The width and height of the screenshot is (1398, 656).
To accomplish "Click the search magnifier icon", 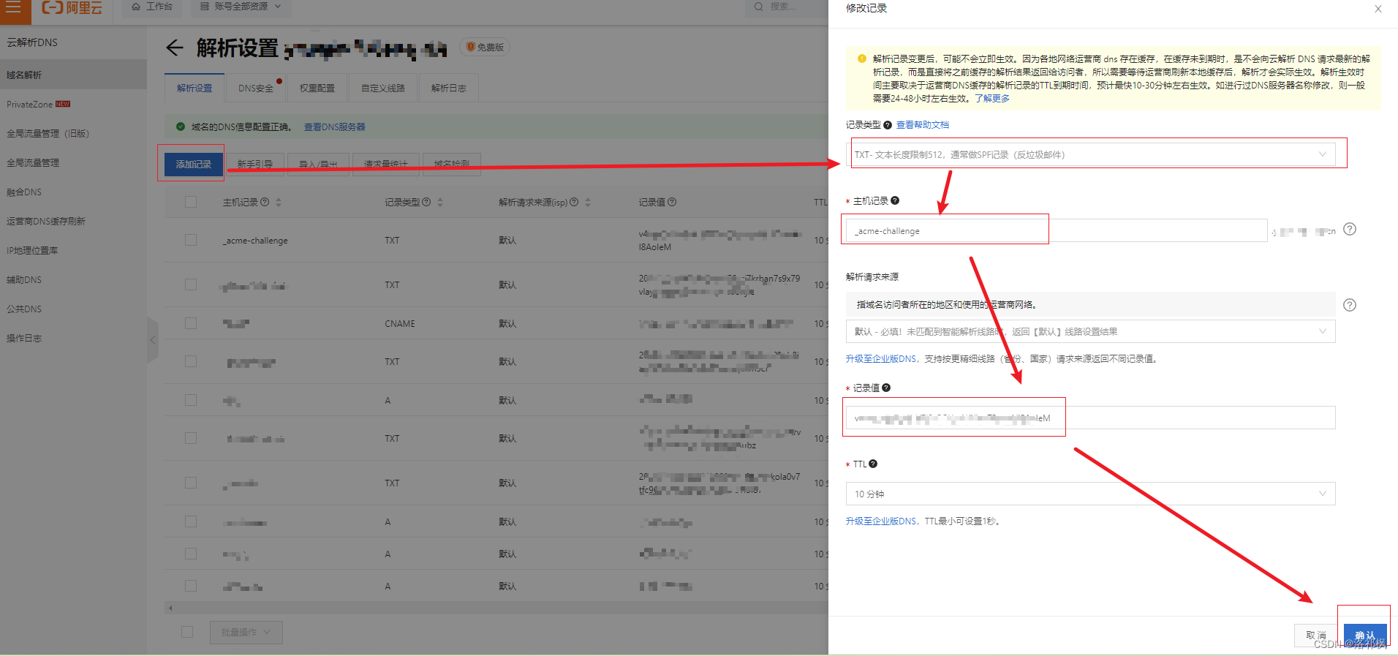I will pyautogui.click(x=758, y=7).
